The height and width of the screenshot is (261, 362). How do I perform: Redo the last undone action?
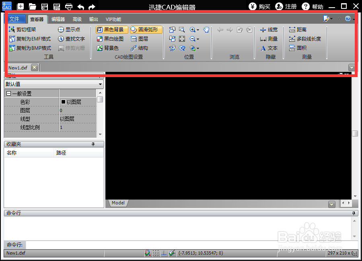92,7
